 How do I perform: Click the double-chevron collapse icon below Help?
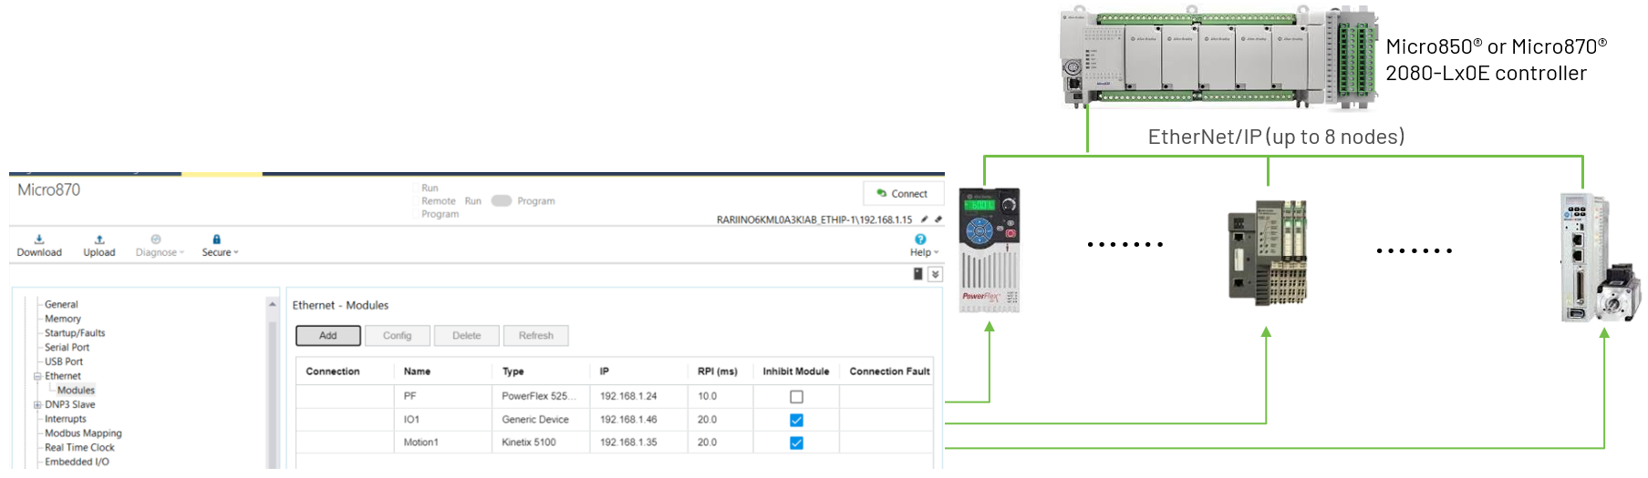(x=935, y=274)
